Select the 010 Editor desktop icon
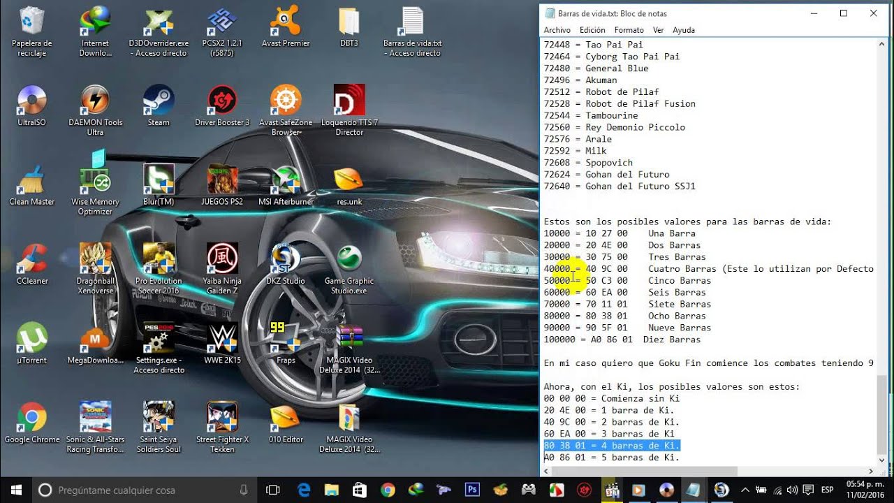Image resolution: width=894 pixels, height=503 pixels. [286, 423]
